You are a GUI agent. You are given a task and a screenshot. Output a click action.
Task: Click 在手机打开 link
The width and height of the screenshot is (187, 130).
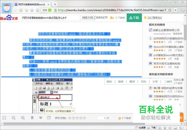coord(101,18)
